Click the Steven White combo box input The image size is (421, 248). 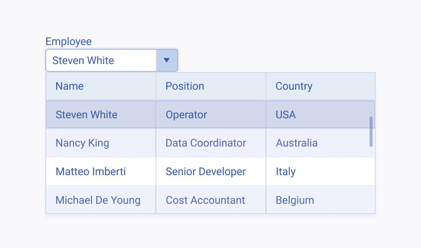coord(101,60)
